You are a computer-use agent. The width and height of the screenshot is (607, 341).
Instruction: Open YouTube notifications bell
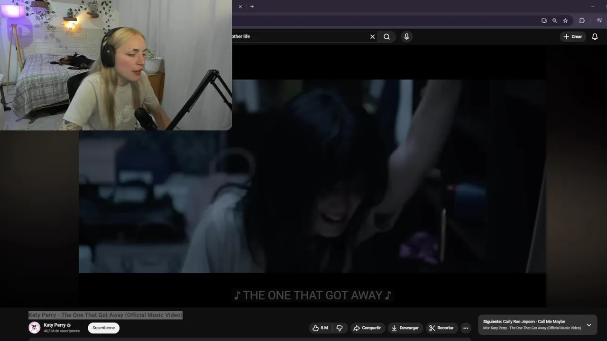tap(595, 36)
